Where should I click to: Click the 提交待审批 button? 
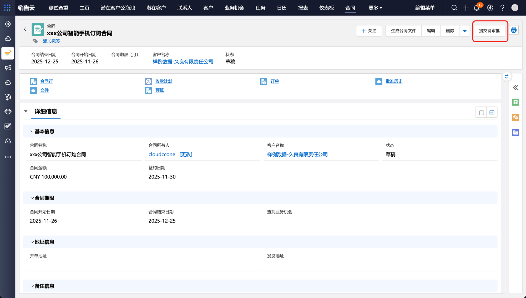(x=489, y=31)
